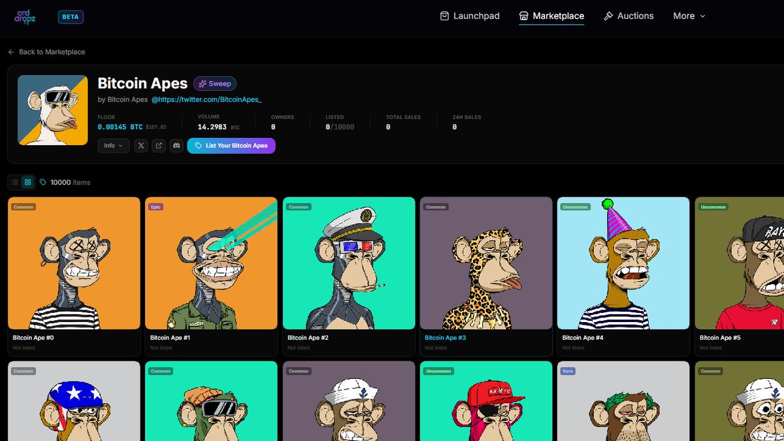
Task: Open Bitcoin Ape #0 image
Action: [74, 263]
